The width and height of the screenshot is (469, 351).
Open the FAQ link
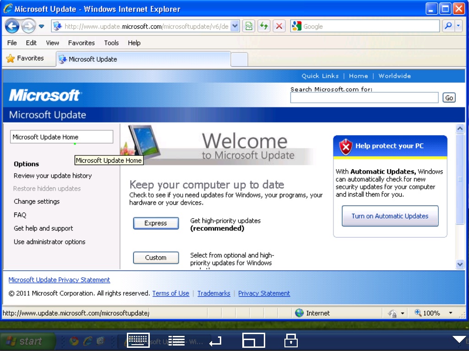tap(20, 215)
